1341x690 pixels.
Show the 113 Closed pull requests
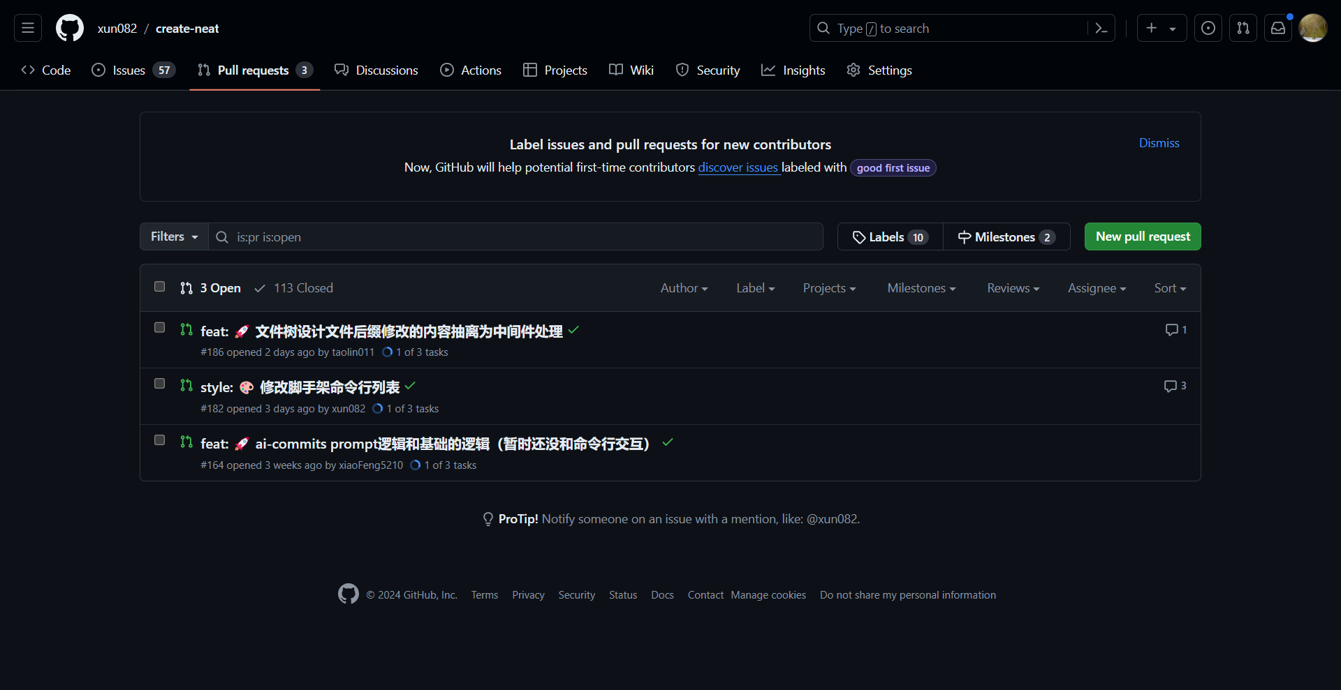[x=293, y=288]
